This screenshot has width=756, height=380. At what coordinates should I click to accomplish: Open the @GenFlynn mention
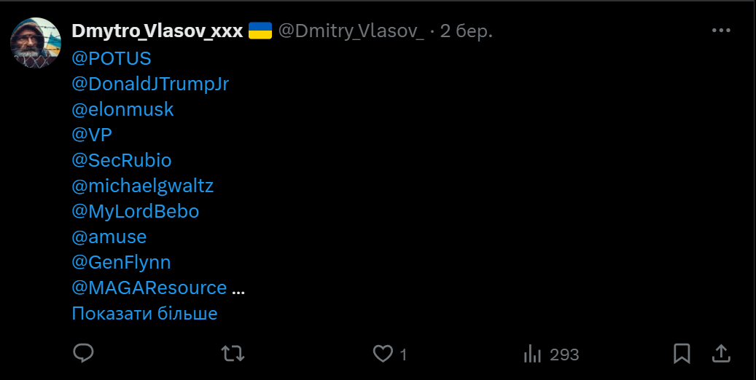coord(121,262)
